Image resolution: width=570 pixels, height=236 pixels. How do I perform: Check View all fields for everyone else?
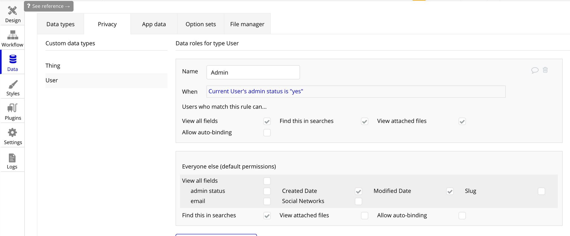pos(267,181)
